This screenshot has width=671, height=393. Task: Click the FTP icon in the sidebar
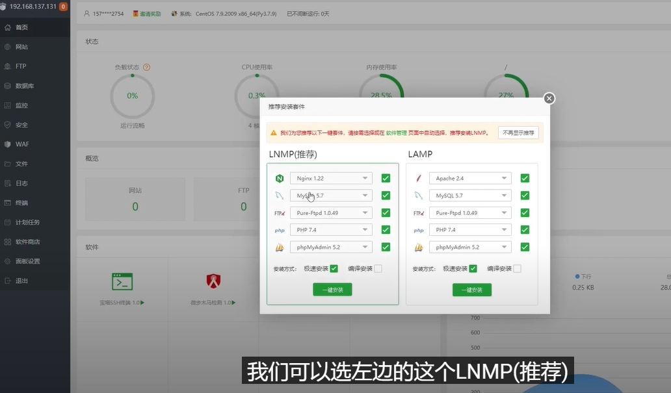click(x=8, y=66)
